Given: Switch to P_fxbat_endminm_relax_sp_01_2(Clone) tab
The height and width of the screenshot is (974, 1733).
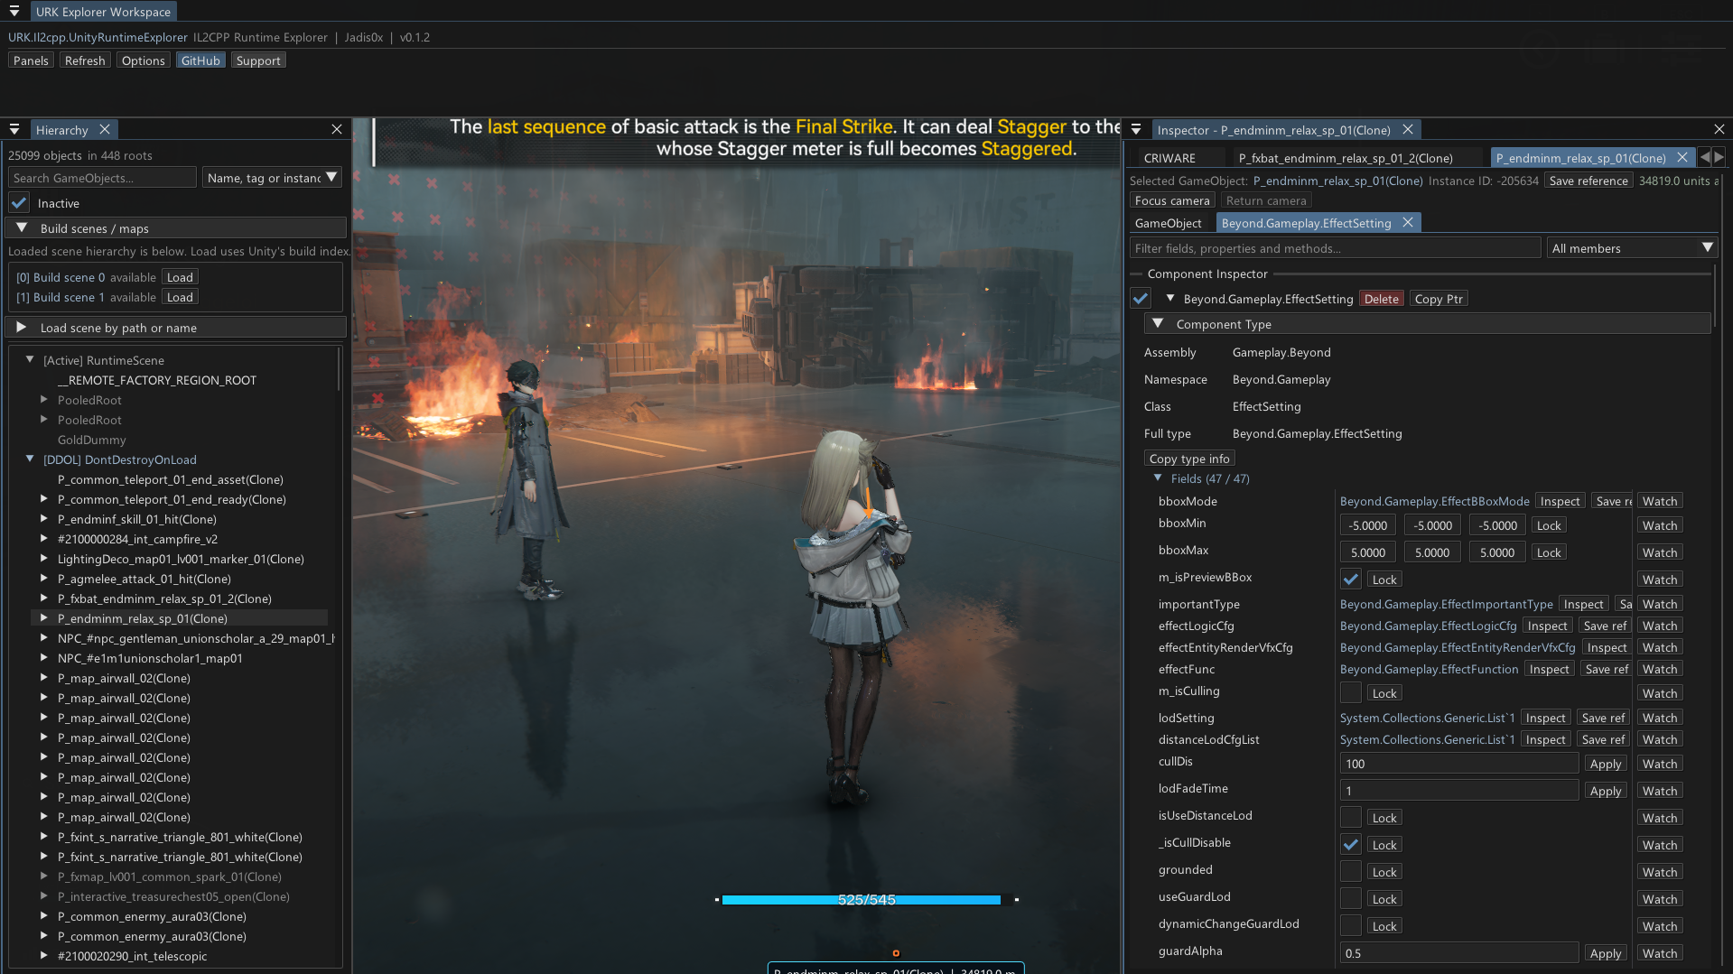Looking at the screenshot, I should coord(1346,157).
